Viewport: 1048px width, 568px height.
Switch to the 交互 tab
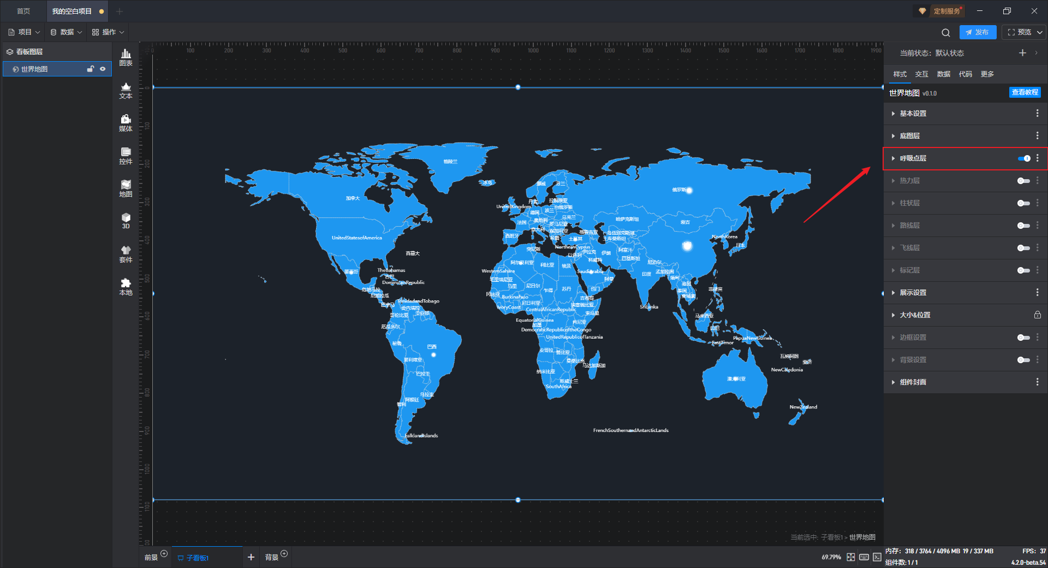click(x=921, y=74)
